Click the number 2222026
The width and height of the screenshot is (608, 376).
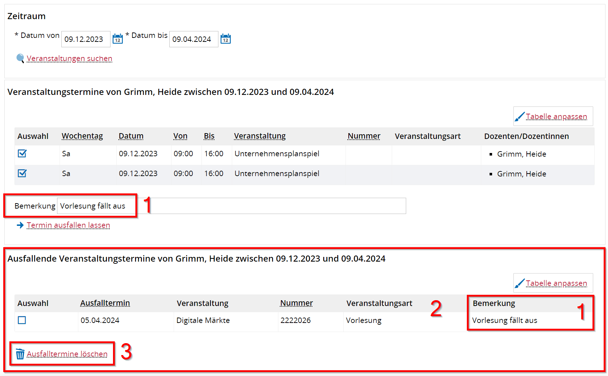(295, 320)
